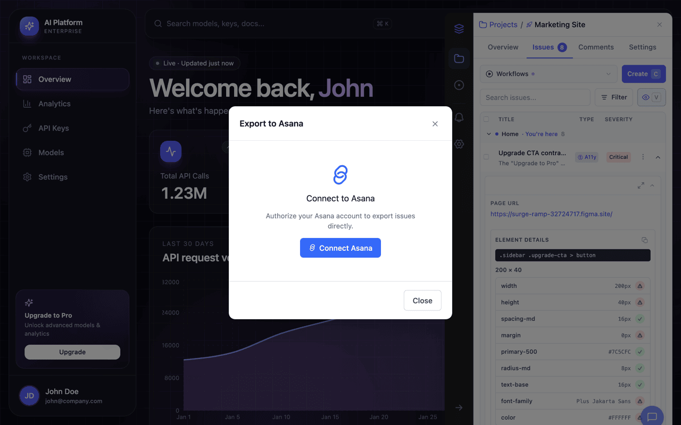This screenshot has width=681, height=425.
Task: Open the folder icon in side strip
Action: pyautogui.click(x=459, y=58)
